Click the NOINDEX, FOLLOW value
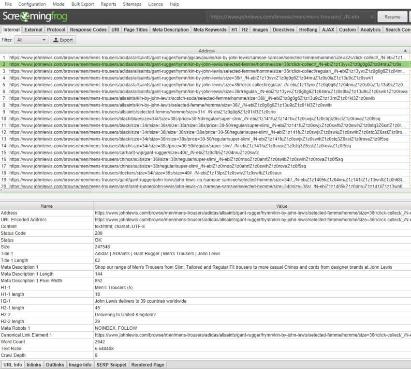The image size is (411, 369). 116,328
